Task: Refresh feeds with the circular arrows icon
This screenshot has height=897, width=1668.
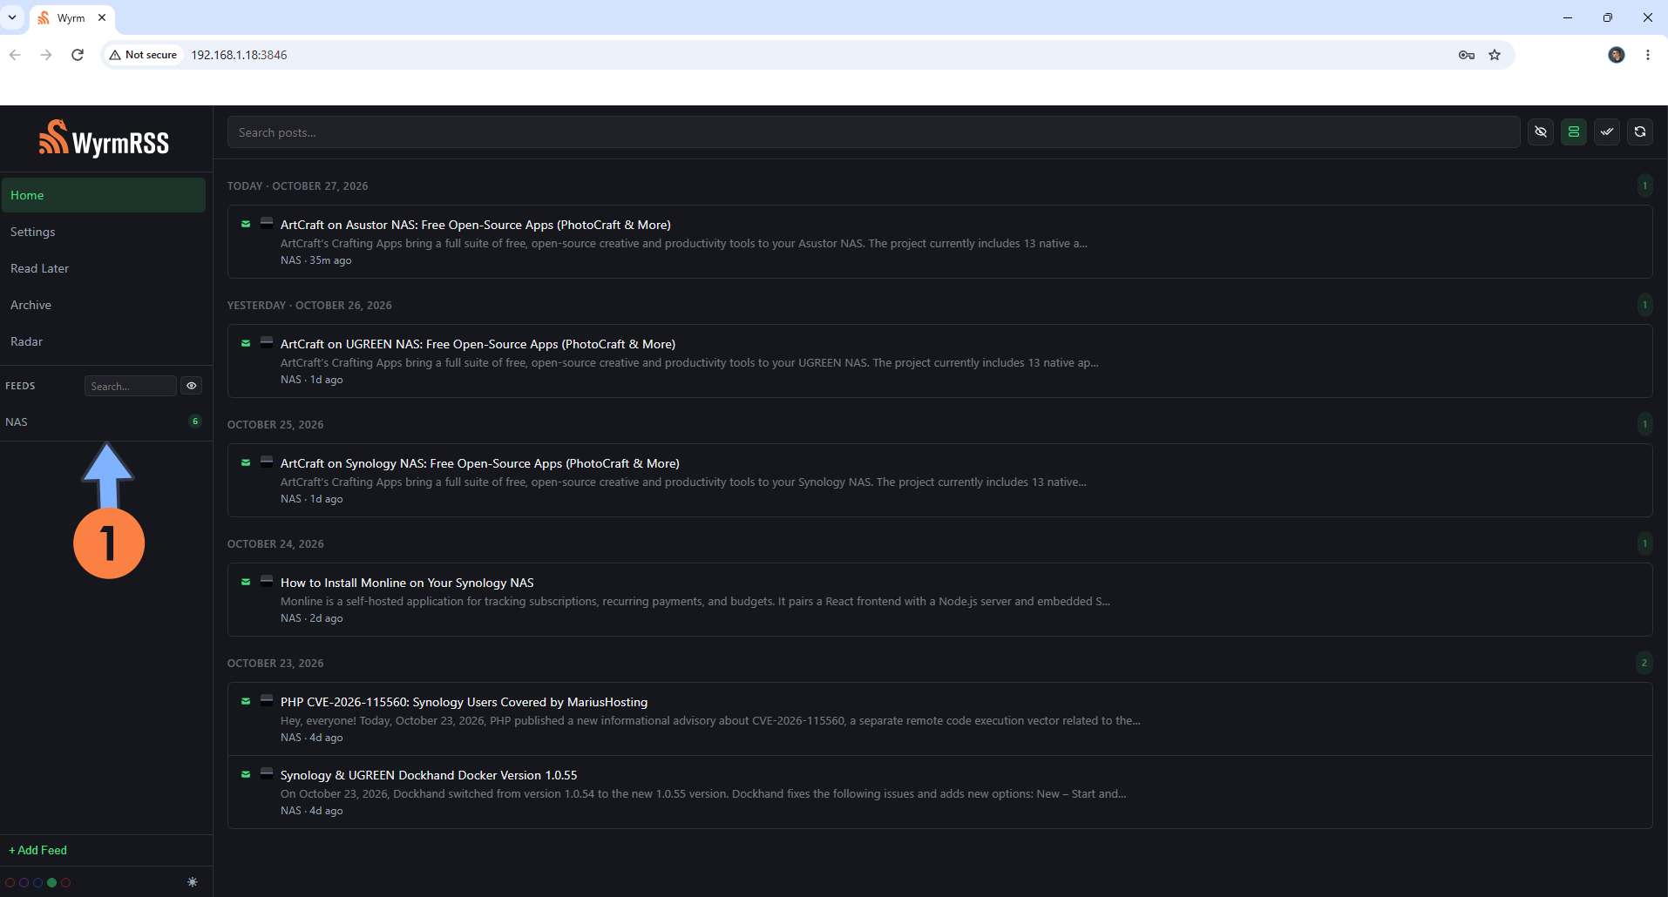Action: pyautogui.click(x=1640, y=132)
